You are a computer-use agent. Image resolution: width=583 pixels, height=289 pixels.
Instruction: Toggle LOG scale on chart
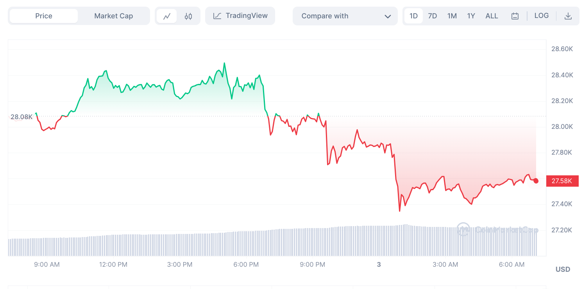(541, 16)
